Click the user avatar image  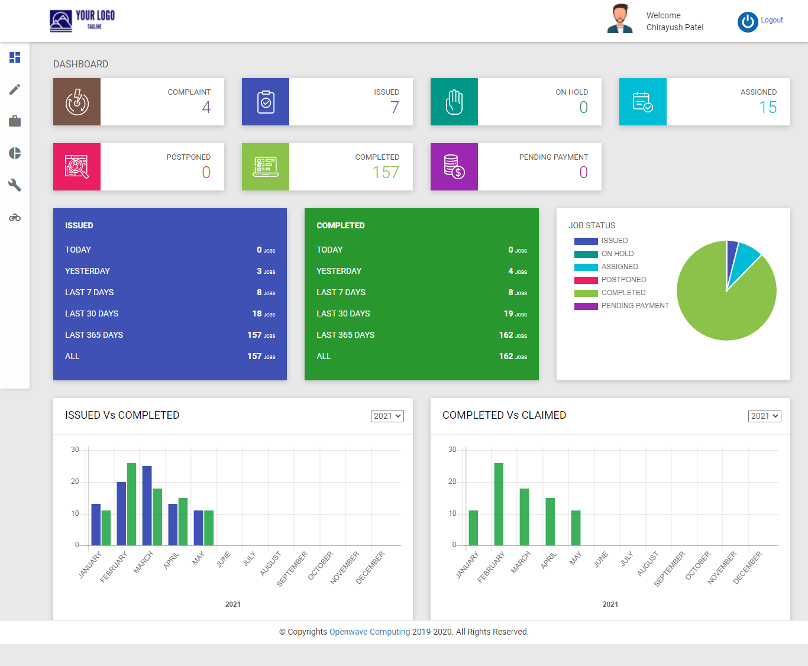tap(620, 18)
